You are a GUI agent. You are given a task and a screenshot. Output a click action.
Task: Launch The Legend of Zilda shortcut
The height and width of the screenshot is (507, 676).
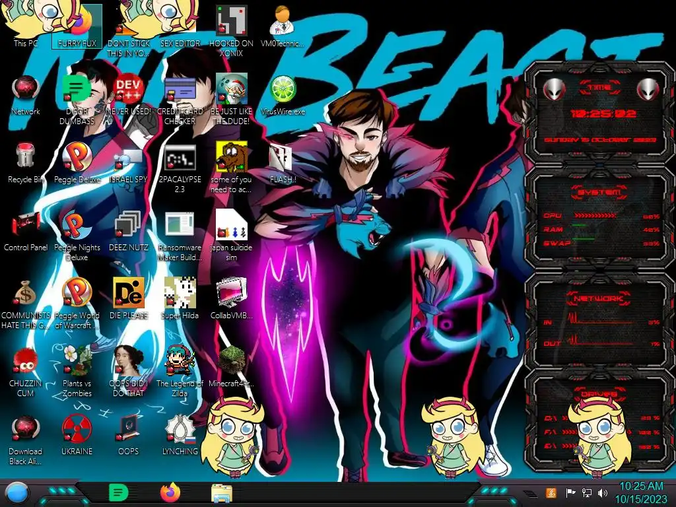pos(180,371)
